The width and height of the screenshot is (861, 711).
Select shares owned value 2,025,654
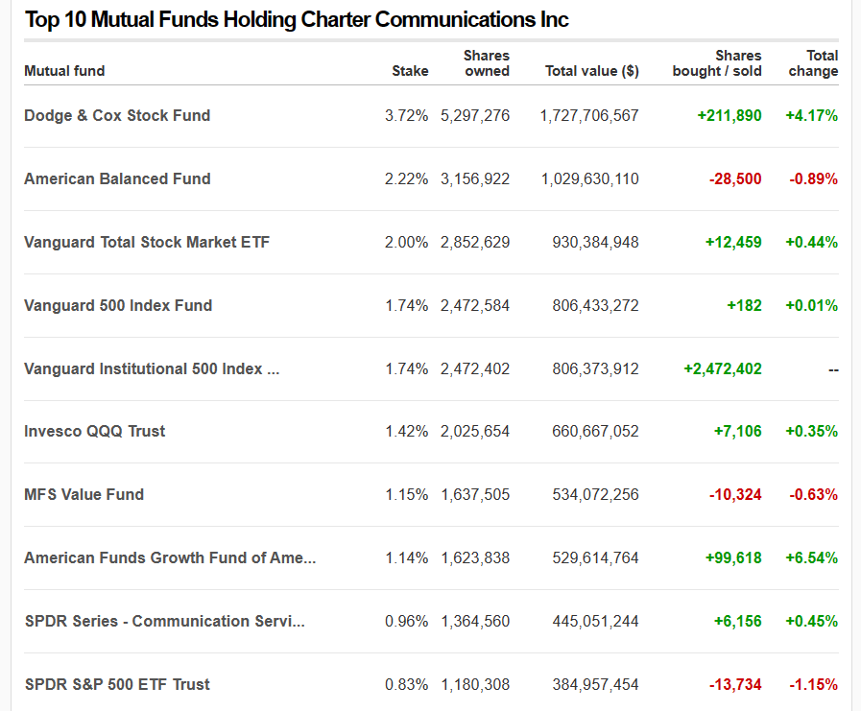(475, 432)
